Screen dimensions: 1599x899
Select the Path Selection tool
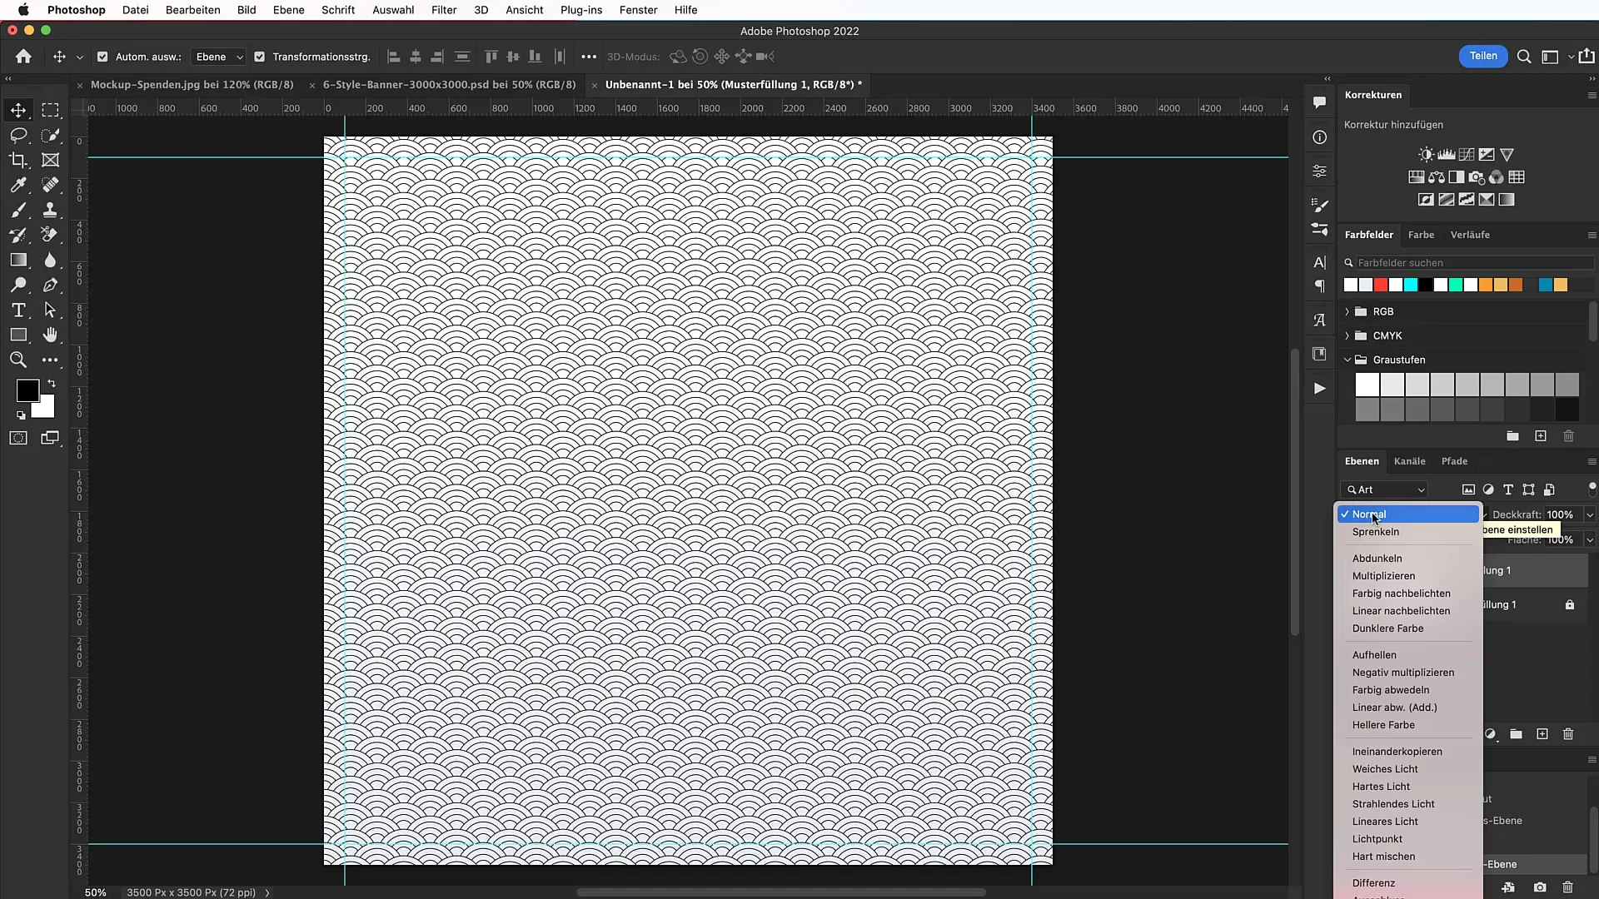click(51, 310)
